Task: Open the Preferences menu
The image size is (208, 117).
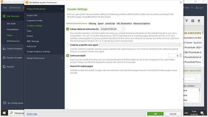Action: click(15, 7)
